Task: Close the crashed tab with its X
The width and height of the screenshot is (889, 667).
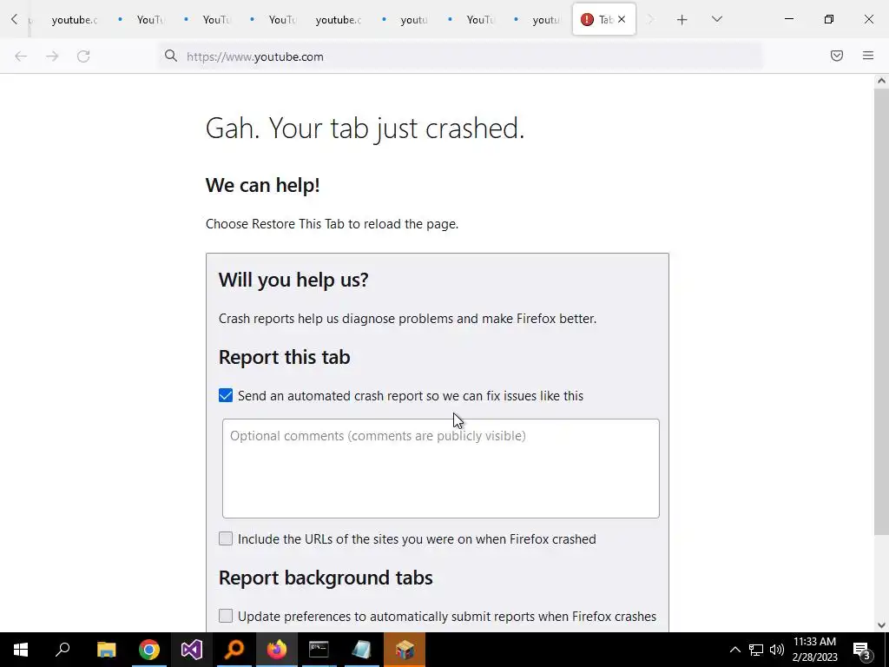Action: [x=622, y=19]
